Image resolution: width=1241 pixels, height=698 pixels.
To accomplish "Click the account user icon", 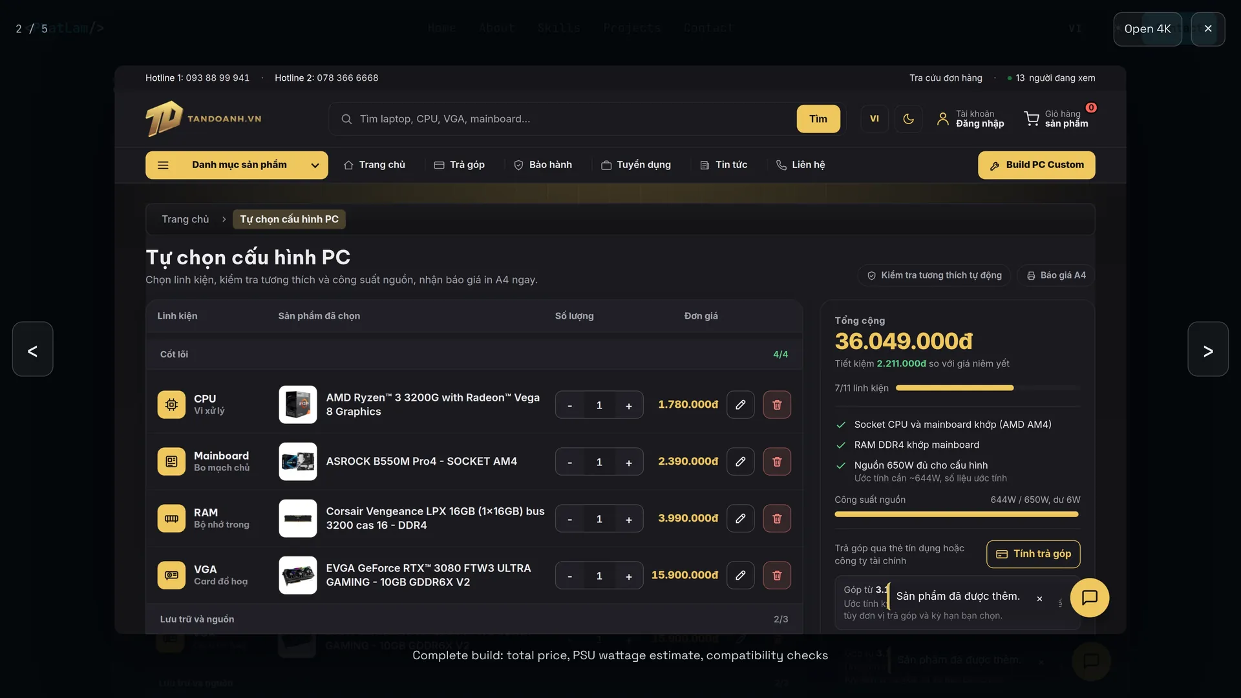I will click(x=943, y=119).
